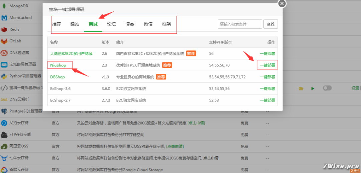Switch to the 微信 tab
This screenshot has width=361, height=173.
tap(148, 24)
